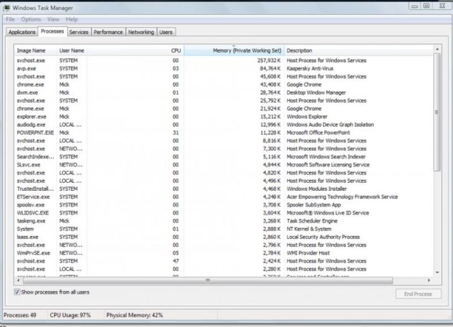Viewport: 453px width, 327px height.
Task: Click the Kaspersky Anti-Virus description
Action: [310, 68]
